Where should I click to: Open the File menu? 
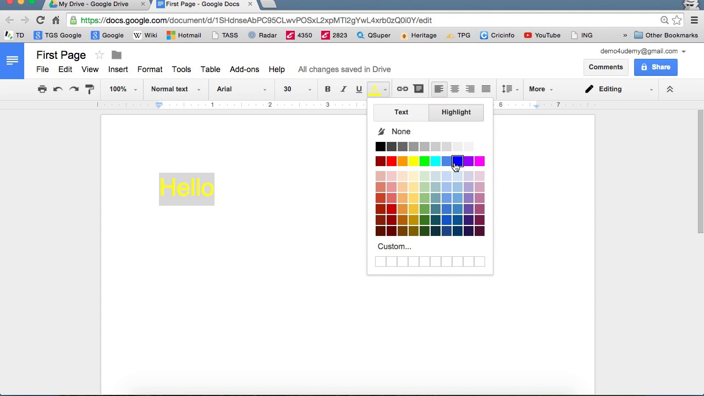pyautogui.click(x=42, y=69)
